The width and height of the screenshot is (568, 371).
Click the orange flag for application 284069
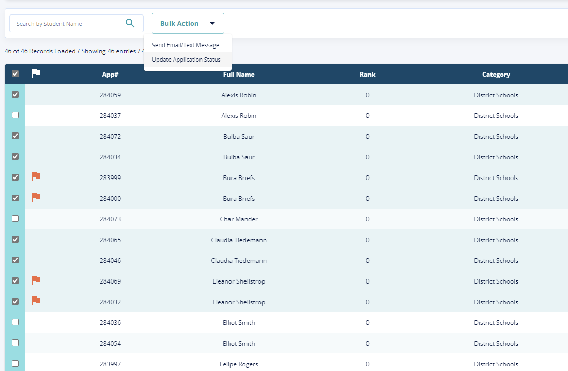point(36,280)
